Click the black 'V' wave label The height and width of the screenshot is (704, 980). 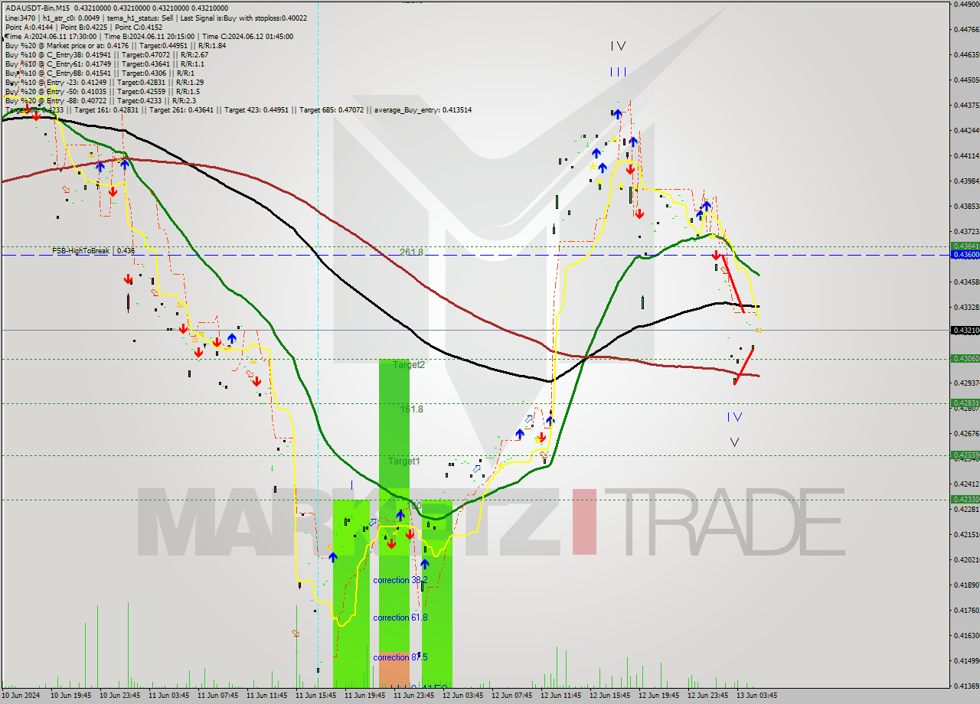[x=734, y=442]
